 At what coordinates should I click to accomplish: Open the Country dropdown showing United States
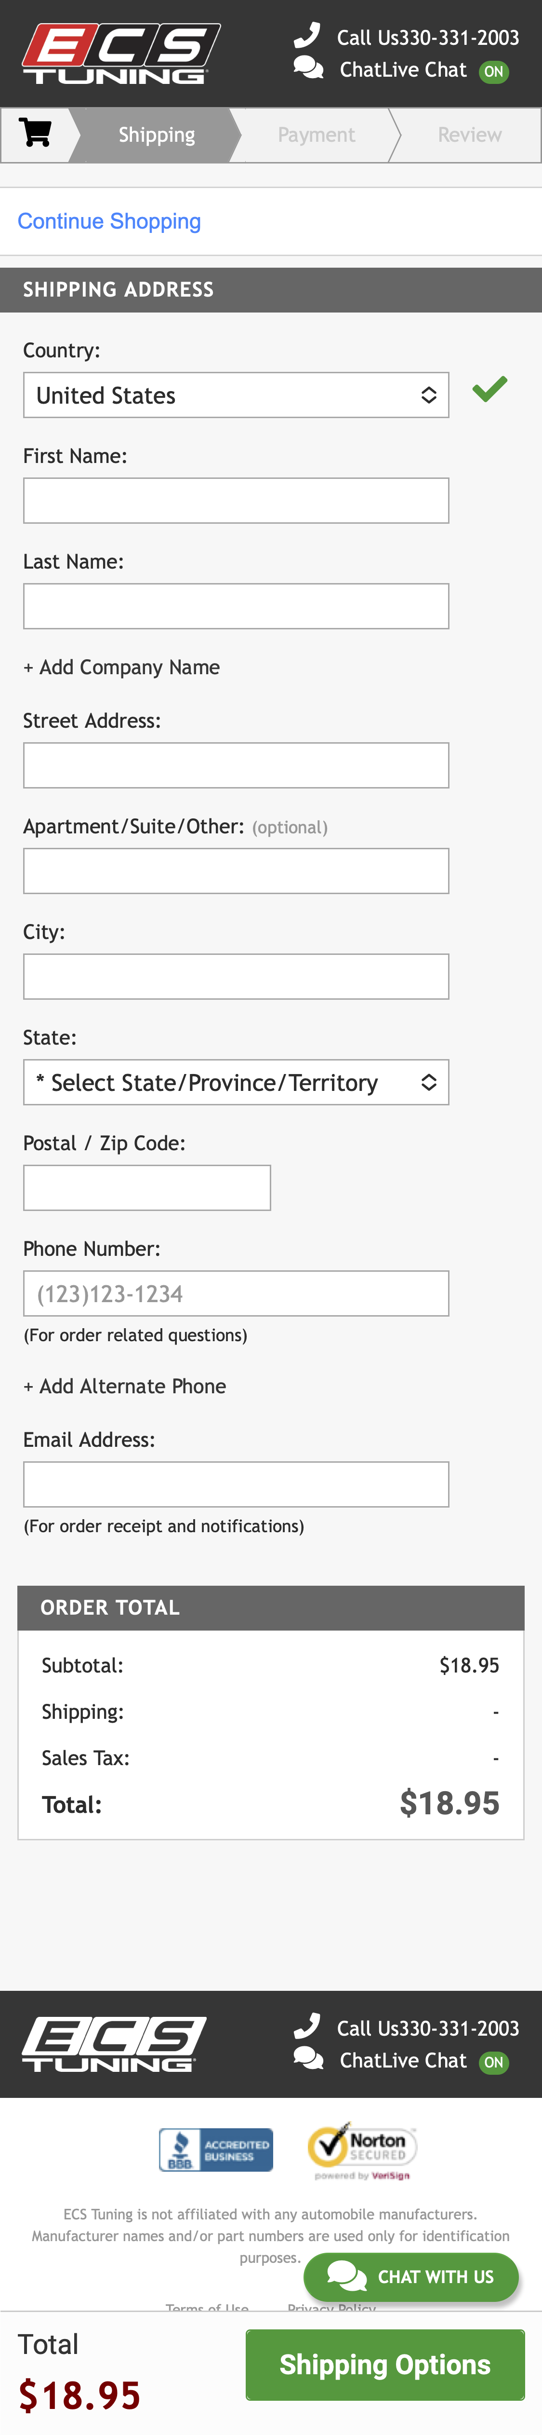[236, 394]
